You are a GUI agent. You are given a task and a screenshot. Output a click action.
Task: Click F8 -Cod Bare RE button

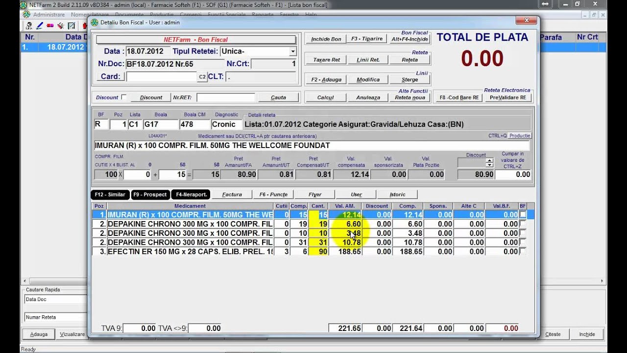tap(459, 98)
